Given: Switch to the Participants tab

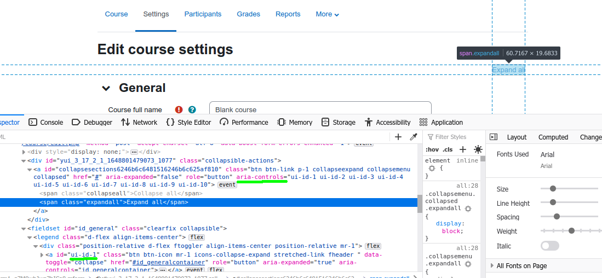Looking at the screenshot, I should [203, 14].
